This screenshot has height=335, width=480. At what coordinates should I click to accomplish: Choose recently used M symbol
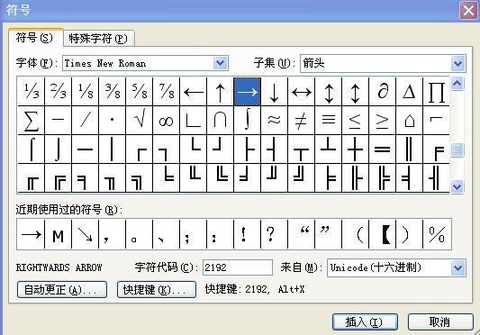pos(59,234)
